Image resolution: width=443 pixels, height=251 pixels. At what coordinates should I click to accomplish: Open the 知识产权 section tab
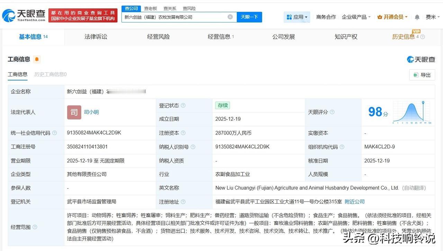click(345, 37)
